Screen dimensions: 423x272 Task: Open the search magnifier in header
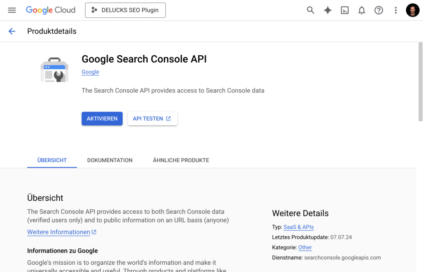[x=311, y=10]
